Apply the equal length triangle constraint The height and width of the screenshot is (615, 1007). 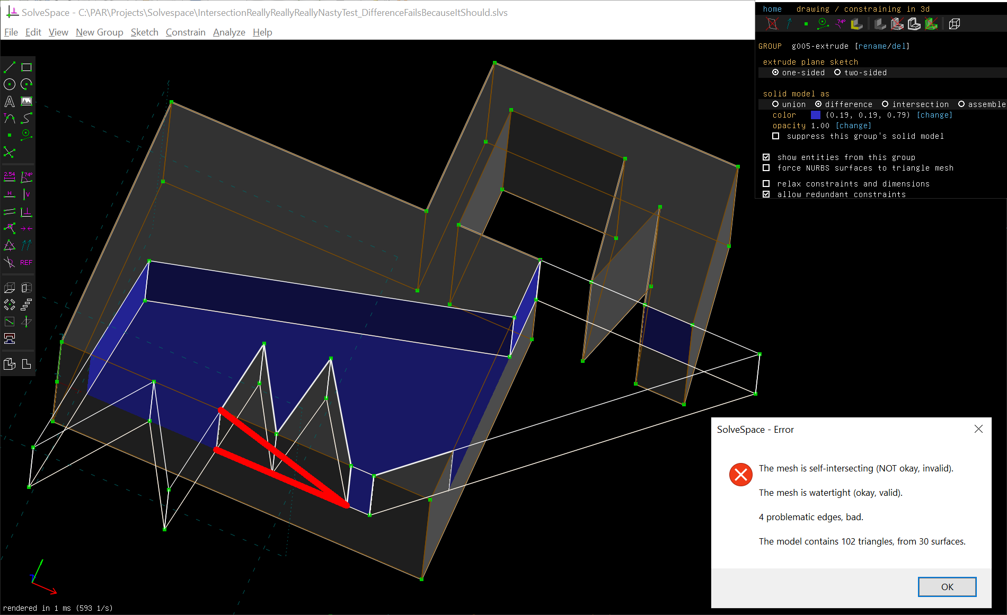point(10,245)
